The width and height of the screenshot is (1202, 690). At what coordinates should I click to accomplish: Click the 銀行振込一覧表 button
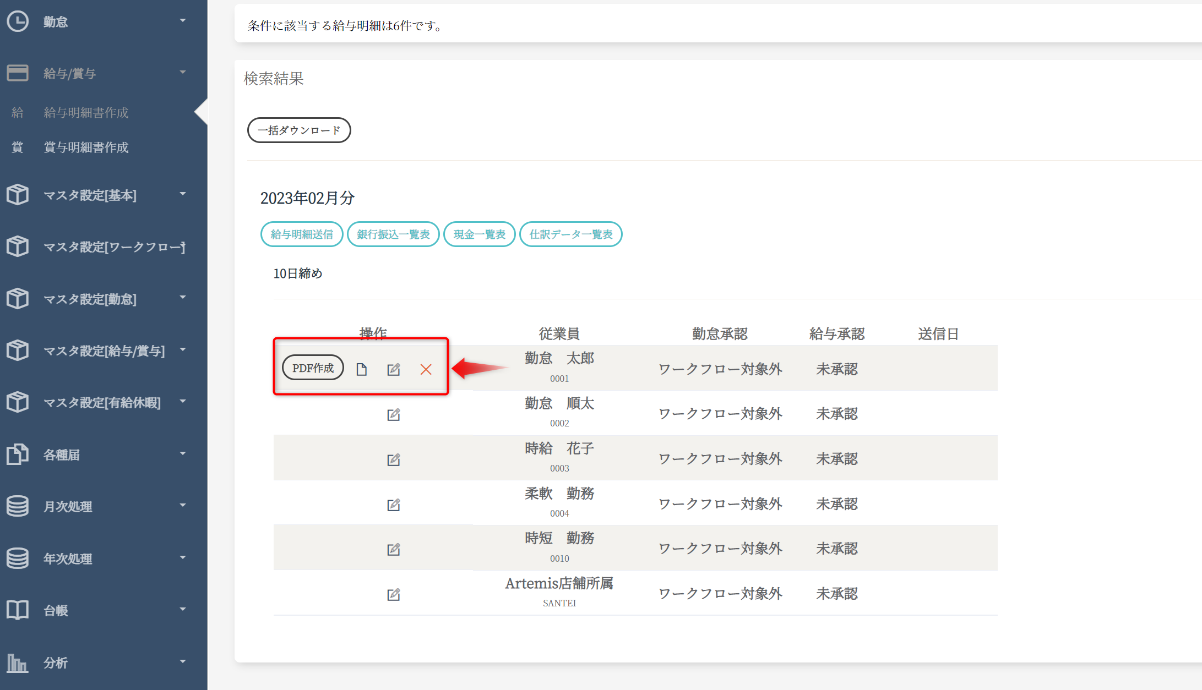point(393,234)
